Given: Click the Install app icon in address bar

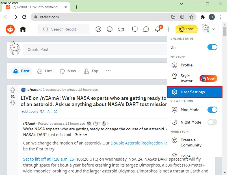Looking at the screenshot, I should 173,17.
